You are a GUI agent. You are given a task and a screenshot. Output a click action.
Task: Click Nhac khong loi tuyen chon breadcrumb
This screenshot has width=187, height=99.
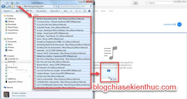pyautogui.click(x=34, y=6)
